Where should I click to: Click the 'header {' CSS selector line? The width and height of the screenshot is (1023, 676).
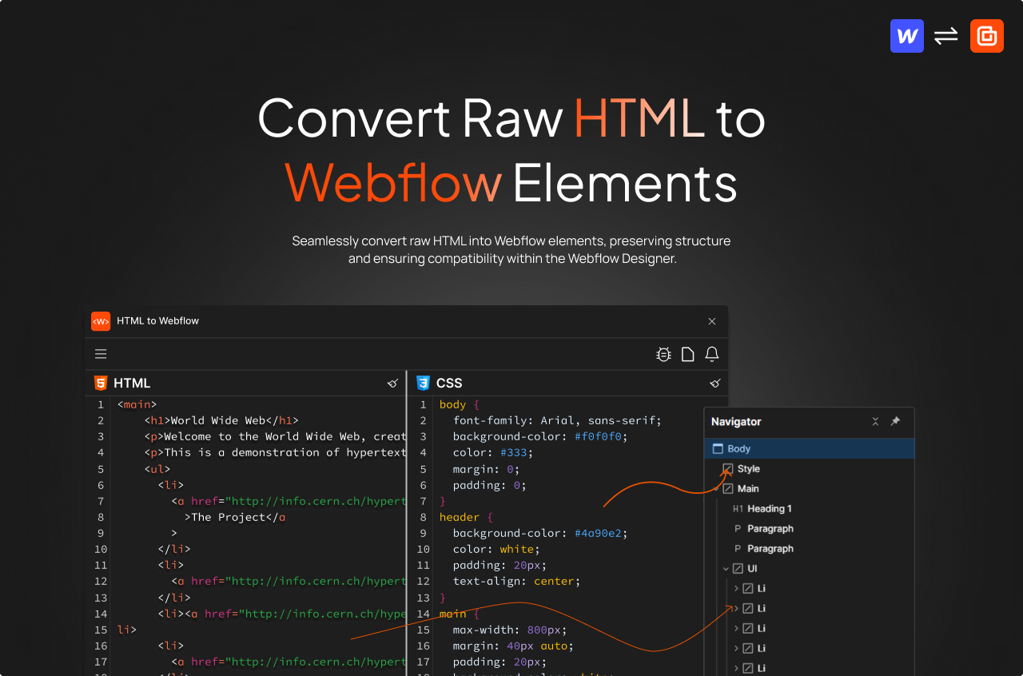[466, 517]
